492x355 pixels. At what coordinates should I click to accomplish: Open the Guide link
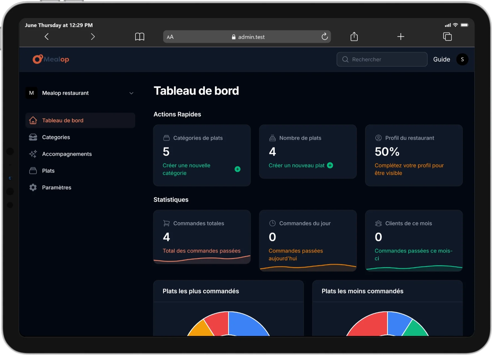tap(442, 59)
